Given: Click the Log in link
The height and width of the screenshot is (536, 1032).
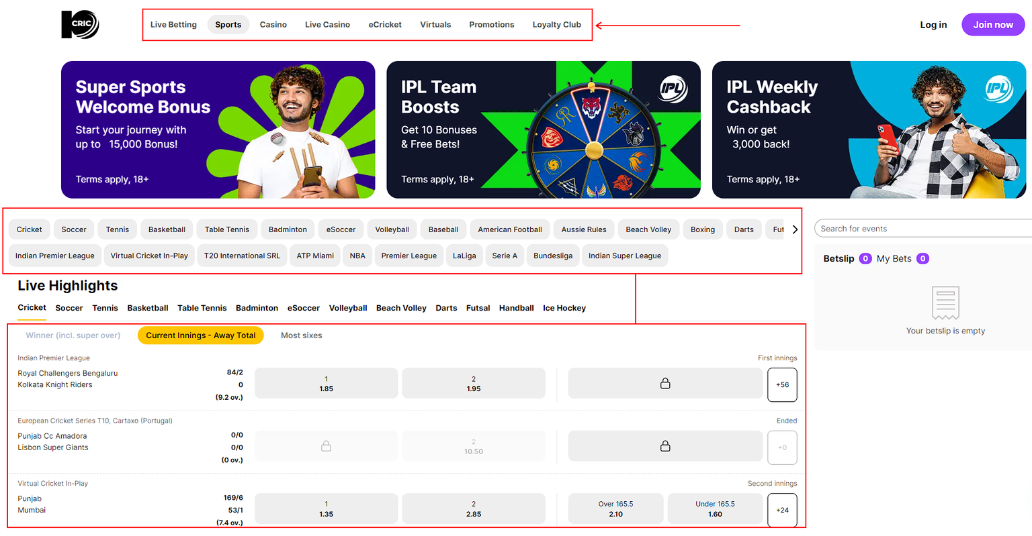Looking at the screenshot, I should 933,25.
